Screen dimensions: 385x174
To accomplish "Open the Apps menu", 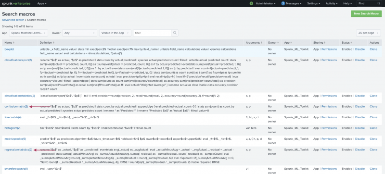I will point(42,3).
